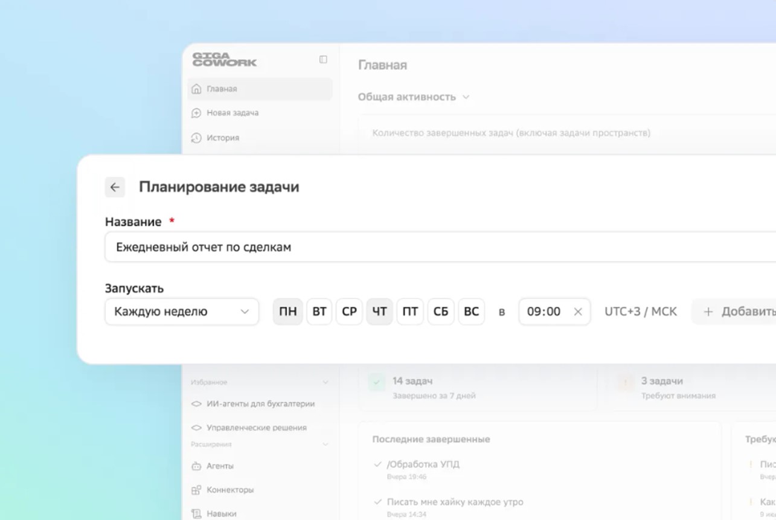The width and height of the screenshot is (776, 520).
Task: Click the Требуют внимания text
Action: point(678,396)
